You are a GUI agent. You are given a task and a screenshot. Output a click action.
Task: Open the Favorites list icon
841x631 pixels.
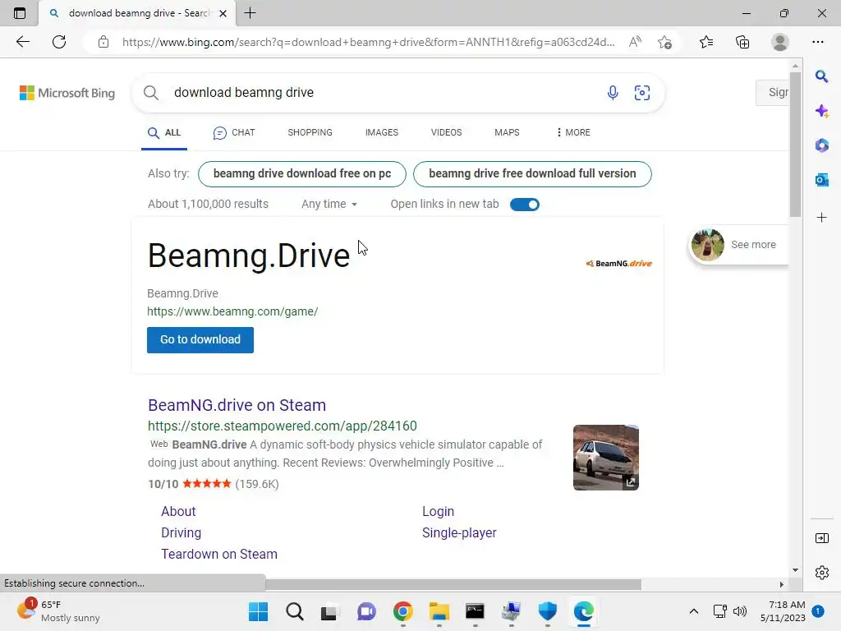[706, 42]
